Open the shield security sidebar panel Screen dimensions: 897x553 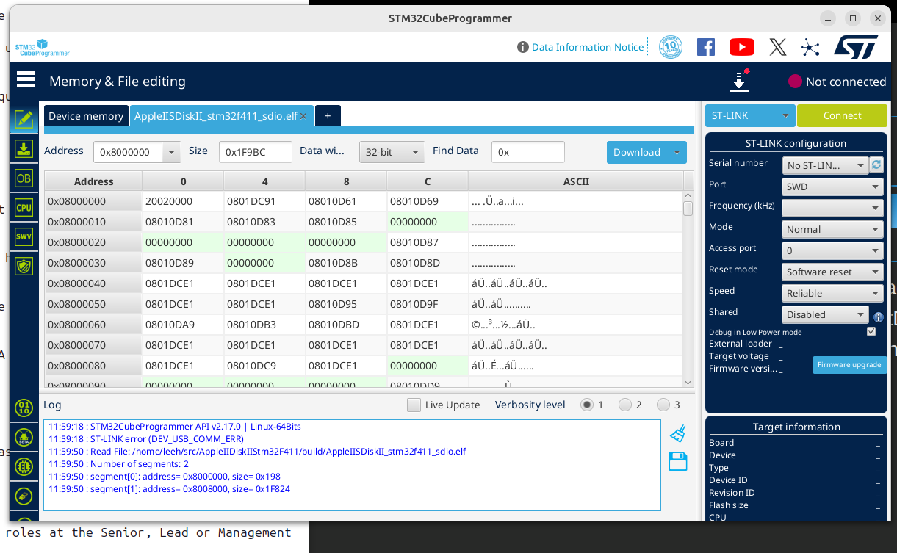point(24,266)
